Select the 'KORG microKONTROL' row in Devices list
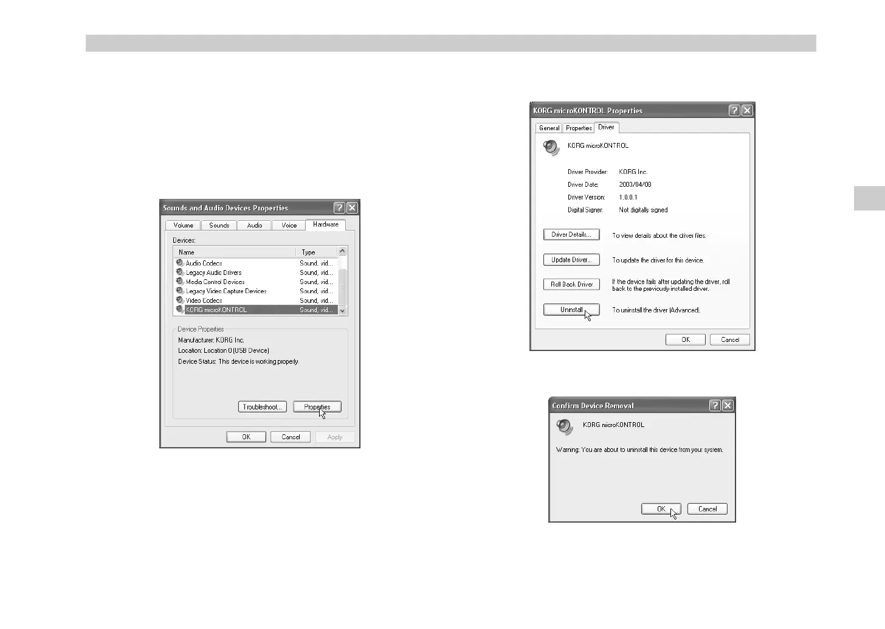The height and width of the screenshot is (629, 885). [x=255, y=310]
